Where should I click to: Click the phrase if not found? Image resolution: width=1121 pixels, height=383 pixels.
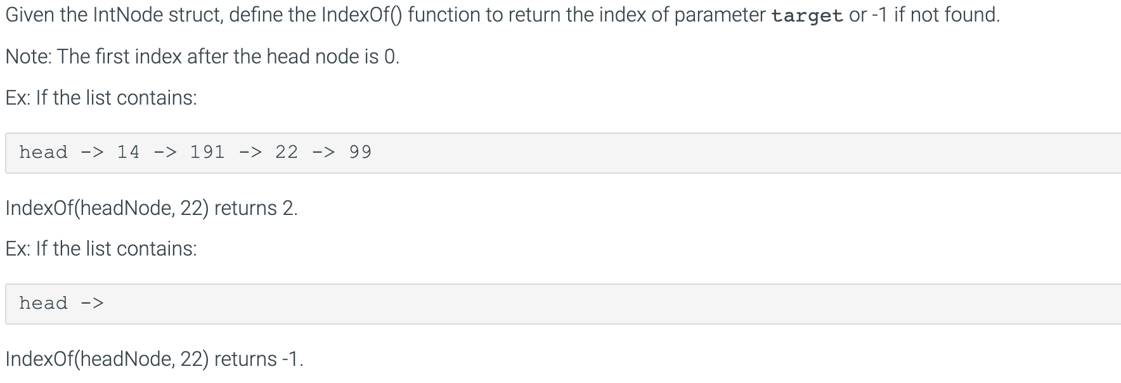coord(947,15)
